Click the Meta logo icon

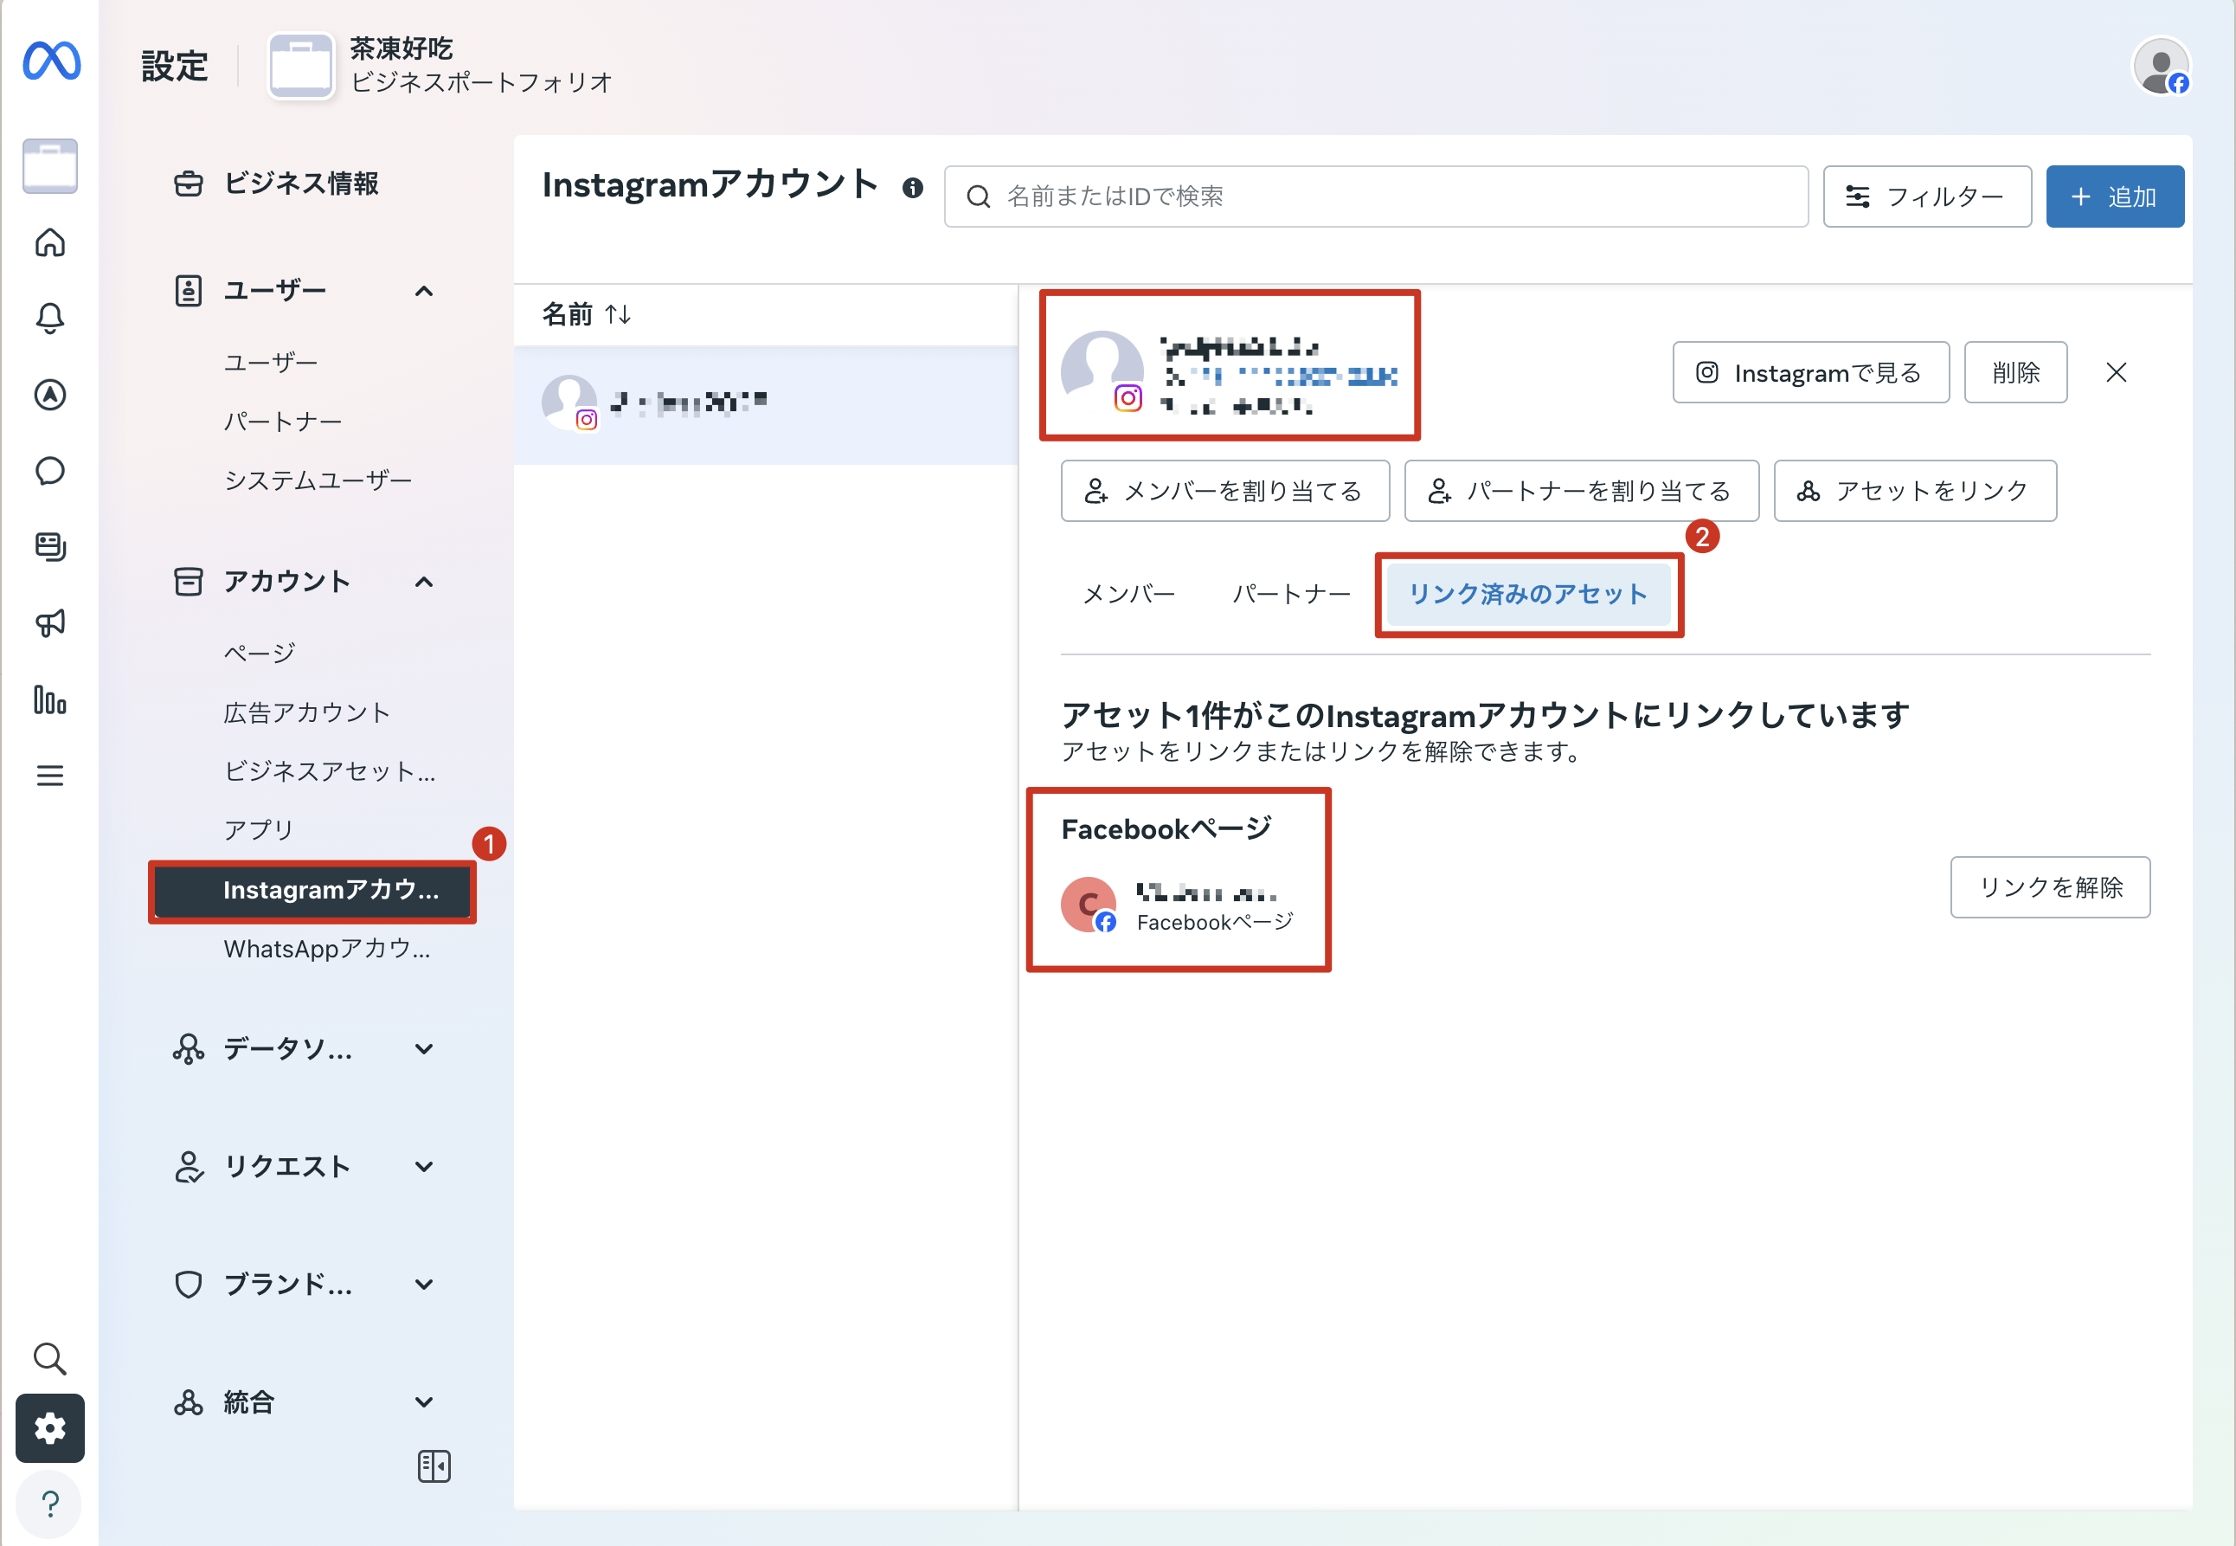51,61
